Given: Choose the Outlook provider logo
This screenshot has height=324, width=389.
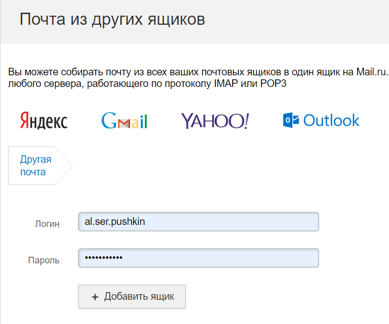Looking at the screenshot, I should click(321, 120).
